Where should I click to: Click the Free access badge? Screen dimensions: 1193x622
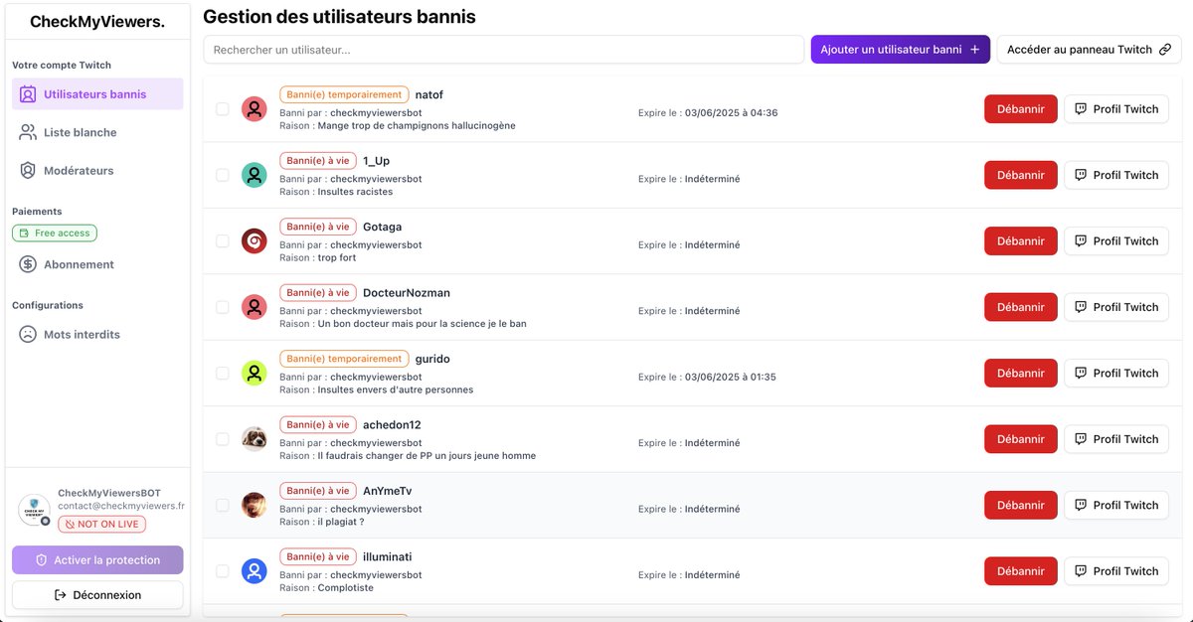click(x=54, y=232)
